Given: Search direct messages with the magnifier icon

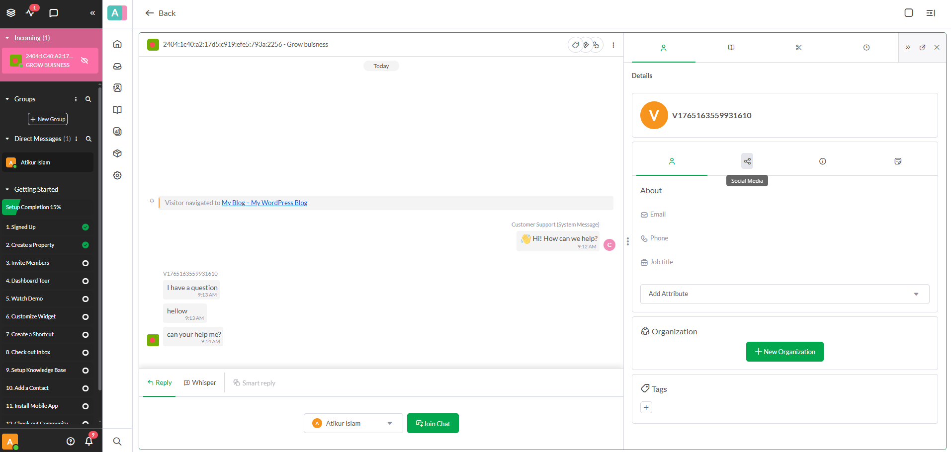Looking at the screenshot, I should click(x=88, y=139).
